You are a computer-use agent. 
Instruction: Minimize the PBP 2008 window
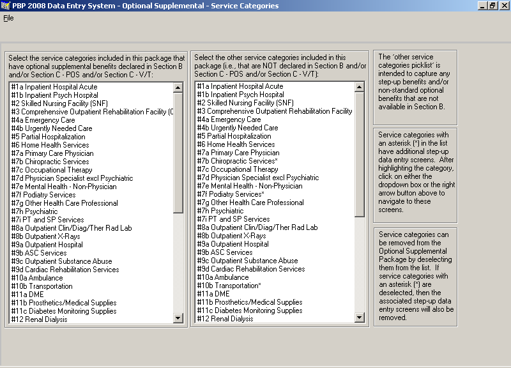click(x=483, y=6)
